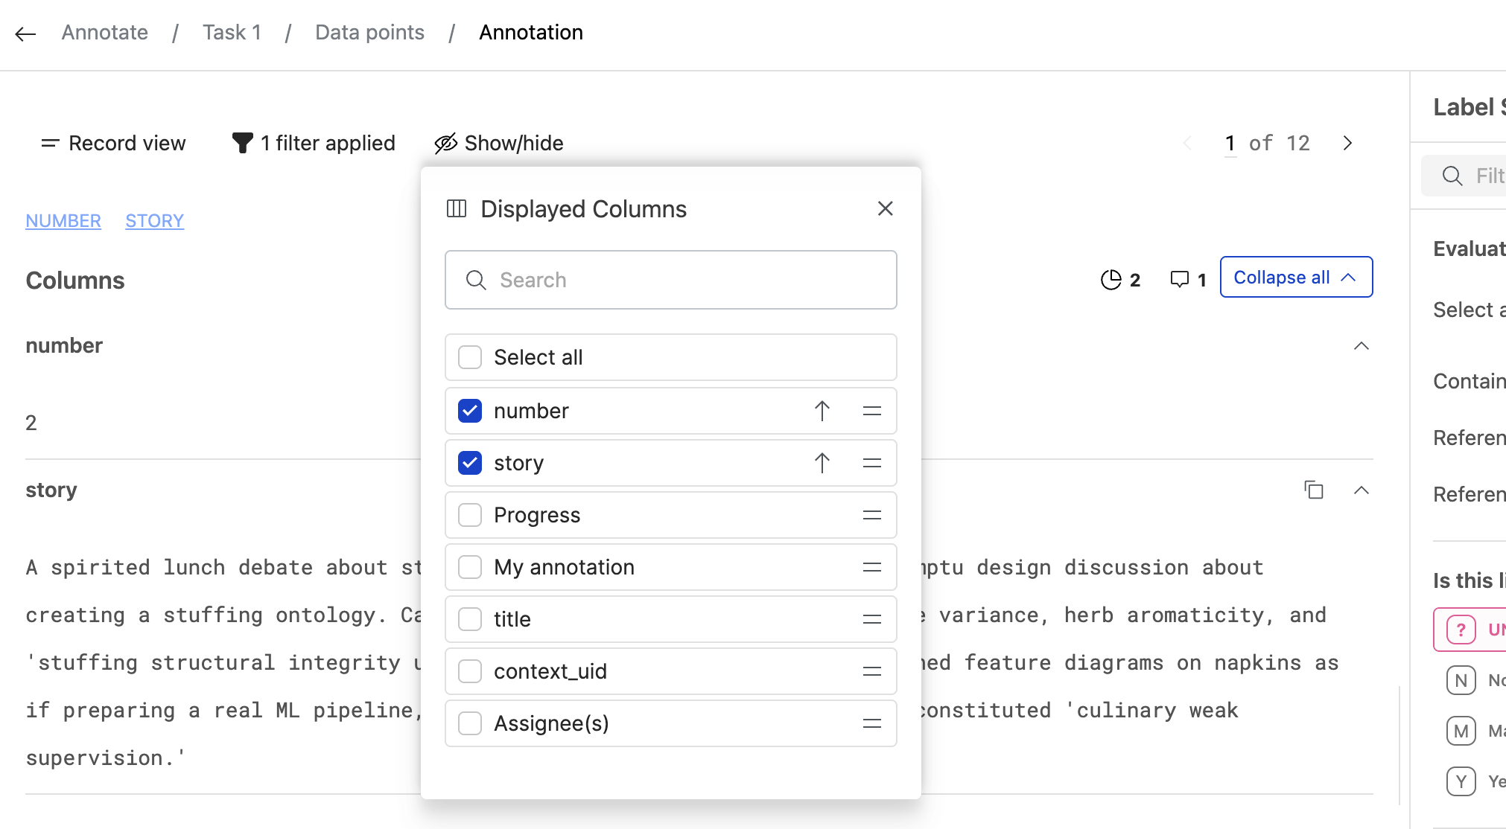Close the Displayed Columns dialog
This screenshot has height=829, width=1506.
[885, 208]
